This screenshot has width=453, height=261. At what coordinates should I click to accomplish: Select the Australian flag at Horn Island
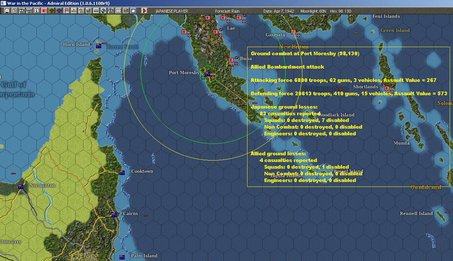(x=99, y=46)
